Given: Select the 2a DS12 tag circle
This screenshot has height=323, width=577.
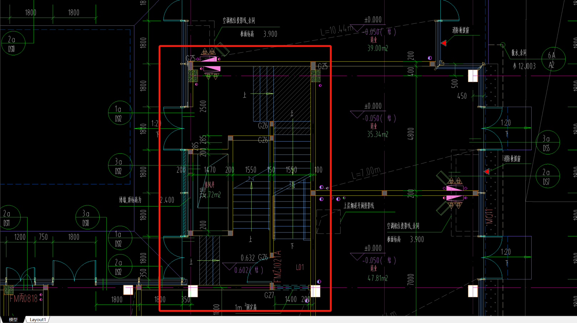Looking at the screenshot, I should coord(120,267).
